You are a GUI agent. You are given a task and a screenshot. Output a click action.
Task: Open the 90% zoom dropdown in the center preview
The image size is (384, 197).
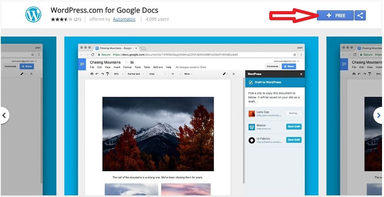pos(118,74)
